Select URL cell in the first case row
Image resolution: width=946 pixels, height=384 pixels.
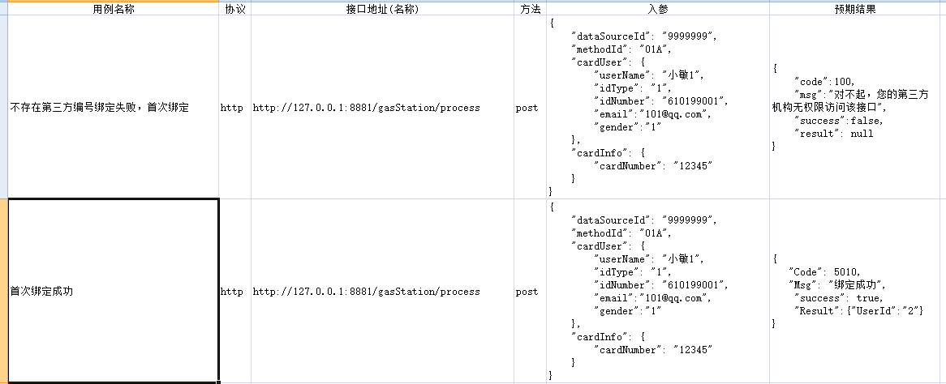coord(382,107)
